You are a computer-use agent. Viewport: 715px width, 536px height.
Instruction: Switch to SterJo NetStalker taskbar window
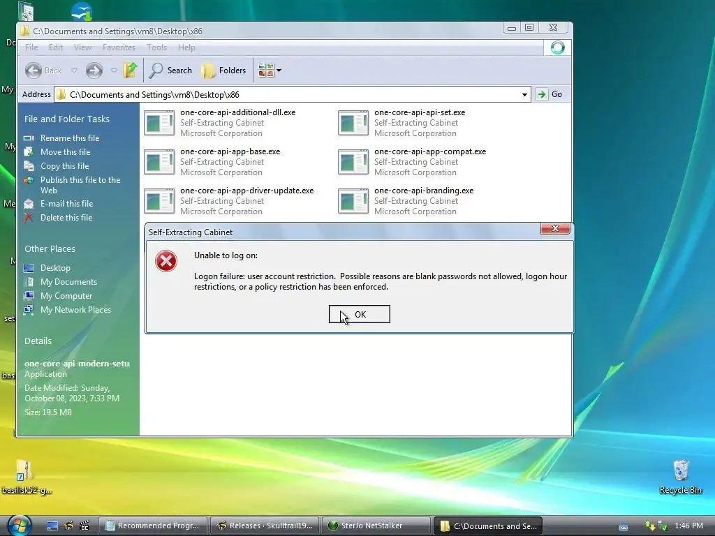[x=376, y=526]
